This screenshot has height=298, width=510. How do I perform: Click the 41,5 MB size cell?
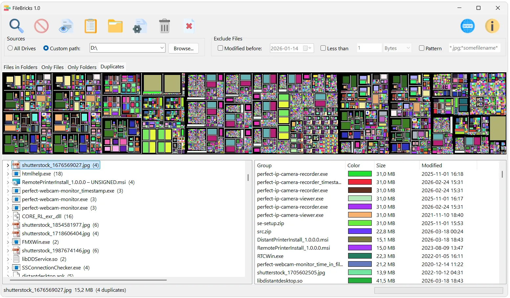coord(386,281)
